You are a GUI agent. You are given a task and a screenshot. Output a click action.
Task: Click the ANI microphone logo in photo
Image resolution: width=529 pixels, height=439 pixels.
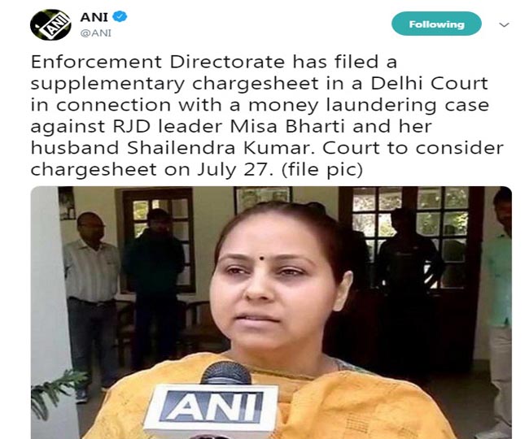[212, 407]
